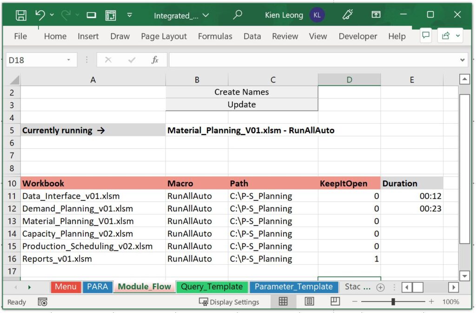This screenshot has width=476, height=313.
Task: Click the Redo icon
Action: (66, 15)
